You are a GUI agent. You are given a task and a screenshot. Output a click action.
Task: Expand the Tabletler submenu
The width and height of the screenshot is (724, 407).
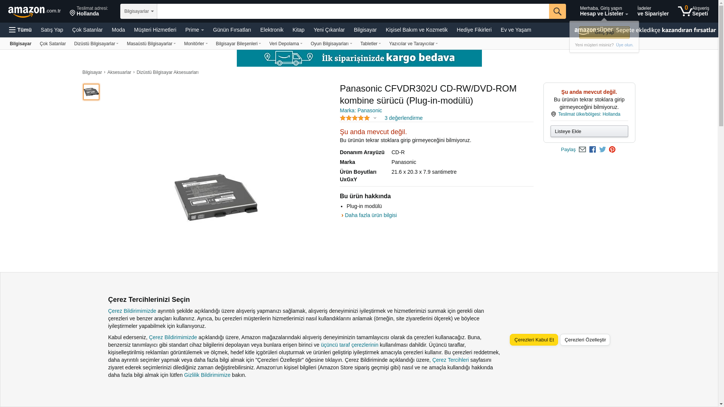tap(371, 44)
